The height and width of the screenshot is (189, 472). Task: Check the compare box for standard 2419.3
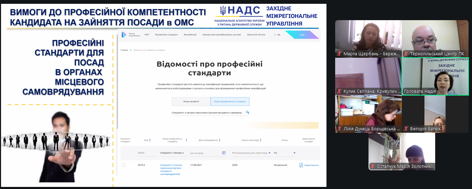pyautogui.click(x=123, y=165)
